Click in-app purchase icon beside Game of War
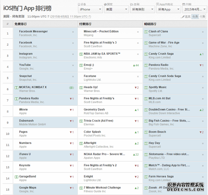Viewport: 208px width, 195px height. (146, 43)
